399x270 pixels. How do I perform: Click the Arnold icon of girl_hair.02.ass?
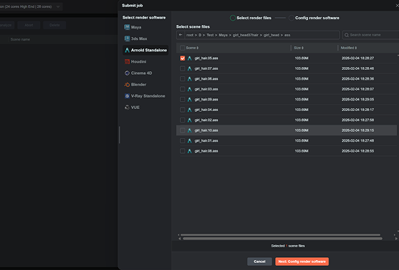click(x=190, y=120)
